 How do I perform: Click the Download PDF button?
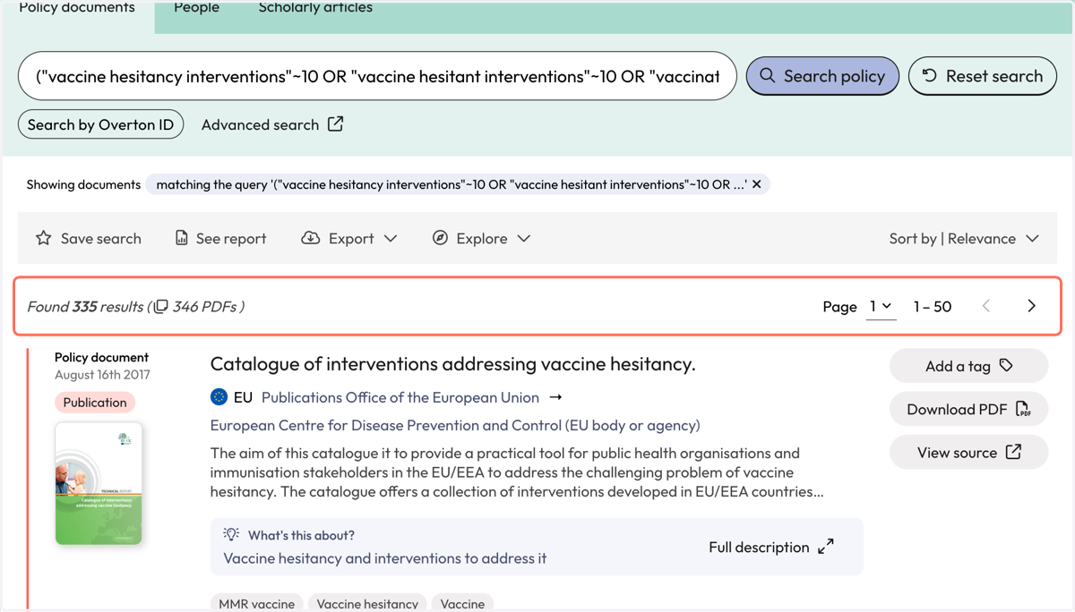[968, 409]
